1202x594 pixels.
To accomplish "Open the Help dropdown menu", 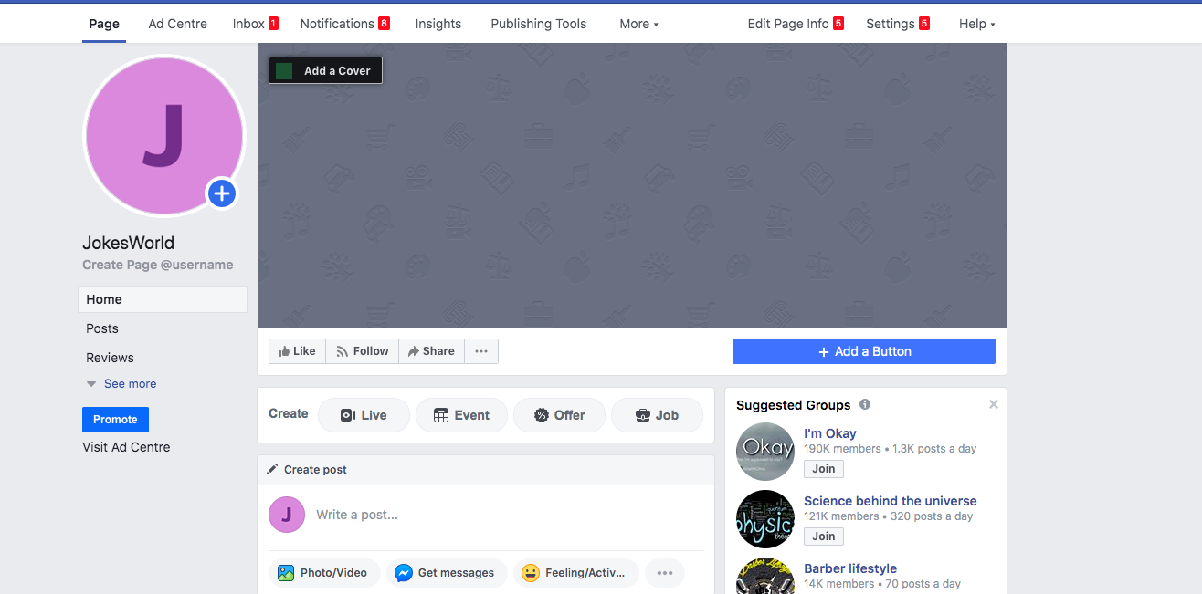I will tap(977, 24).
